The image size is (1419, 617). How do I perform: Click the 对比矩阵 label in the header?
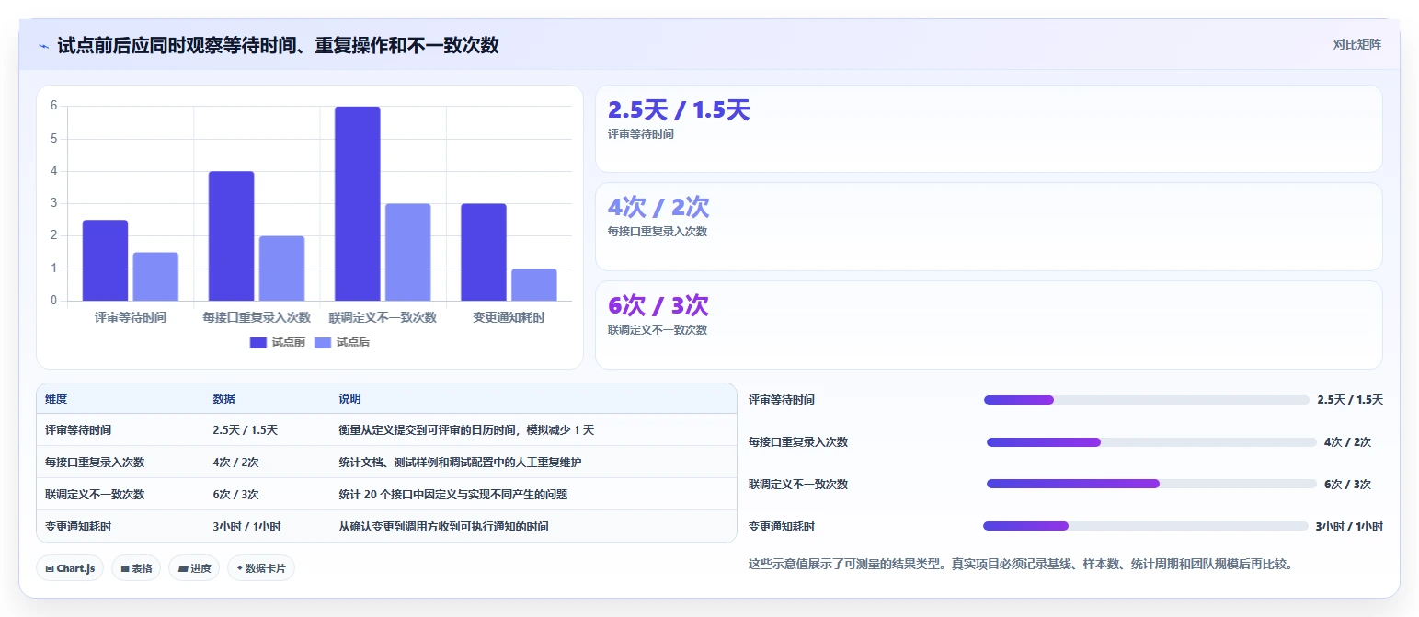(1356, 44)
